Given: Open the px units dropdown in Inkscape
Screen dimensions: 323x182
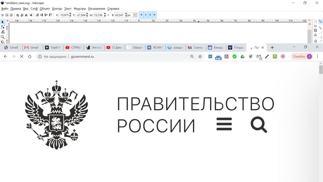Looking at the screenshot, I should [135, 15].
